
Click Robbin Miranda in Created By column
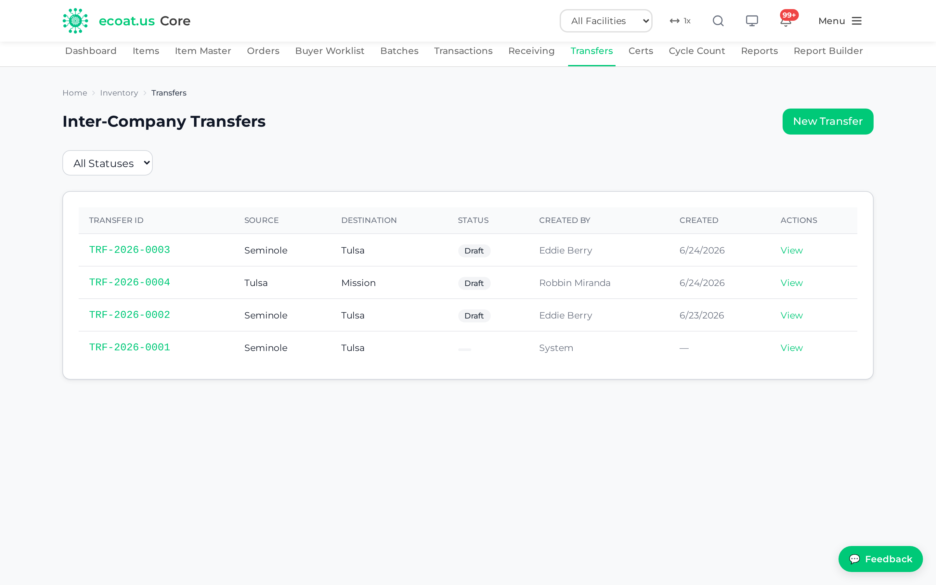pos(575,283)
